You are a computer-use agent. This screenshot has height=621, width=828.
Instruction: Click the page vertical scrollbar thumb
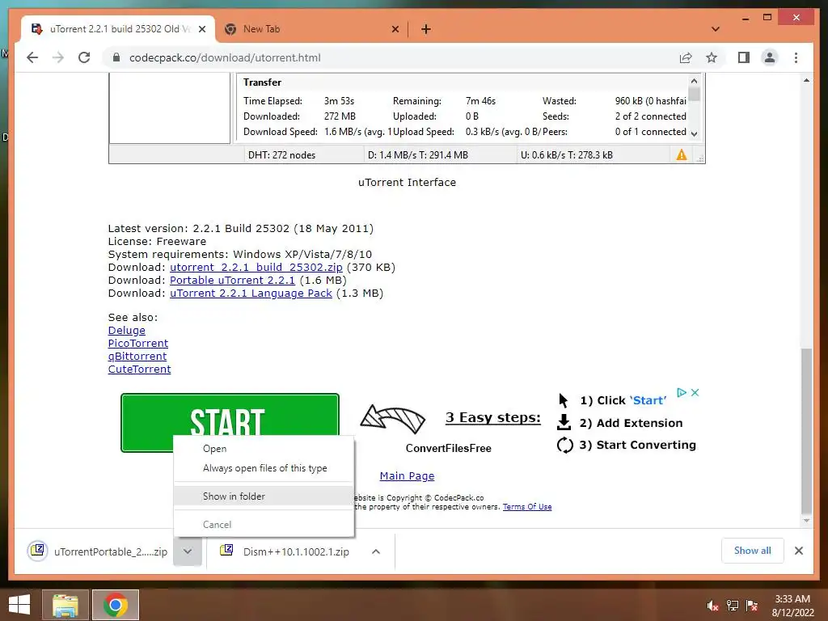pyautogui.click(x=806, y=432)
